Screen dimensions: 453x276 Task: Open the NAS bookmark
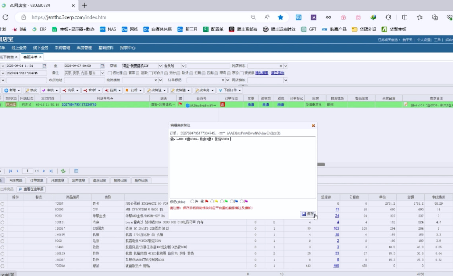108,29
